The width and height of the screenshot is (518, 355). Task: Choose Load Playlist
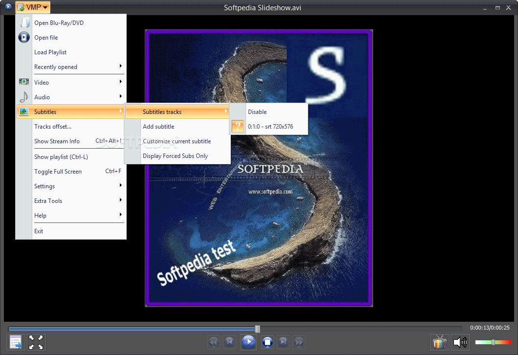point(71,52)
